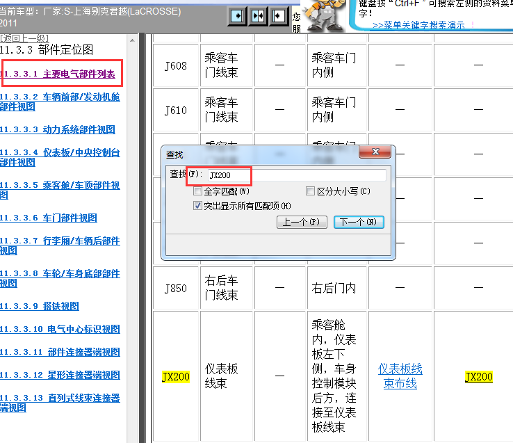Open 11.3.3.6 车门部件视图
Viewport: 513px width, 443px height.
point(49,218)
